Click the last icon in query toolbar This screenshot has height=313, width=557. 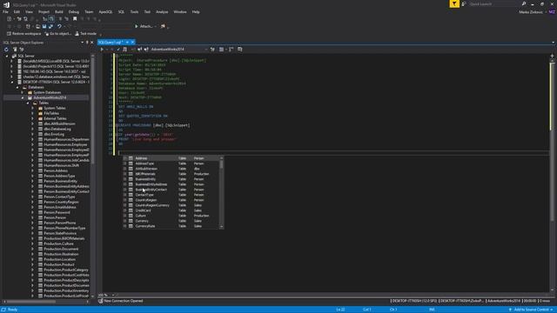(240, 50)
